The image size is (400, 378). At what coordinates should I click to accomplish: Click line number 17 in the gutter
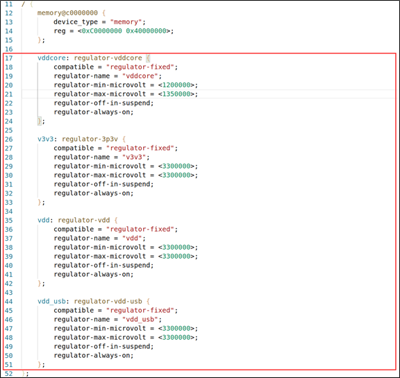coord(8,58)
